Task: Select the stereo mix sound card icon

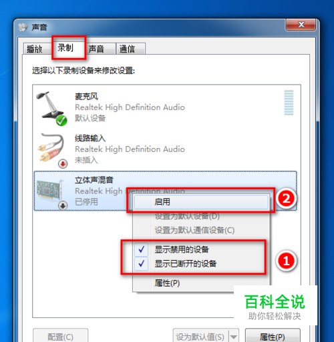Action: (50, 191)
